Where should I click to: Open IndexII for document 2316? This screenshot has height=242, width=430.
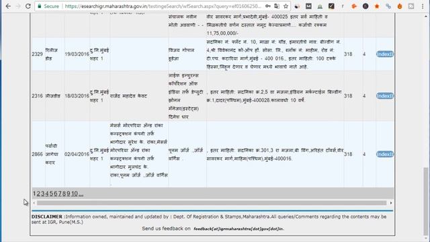coord(385,95)
